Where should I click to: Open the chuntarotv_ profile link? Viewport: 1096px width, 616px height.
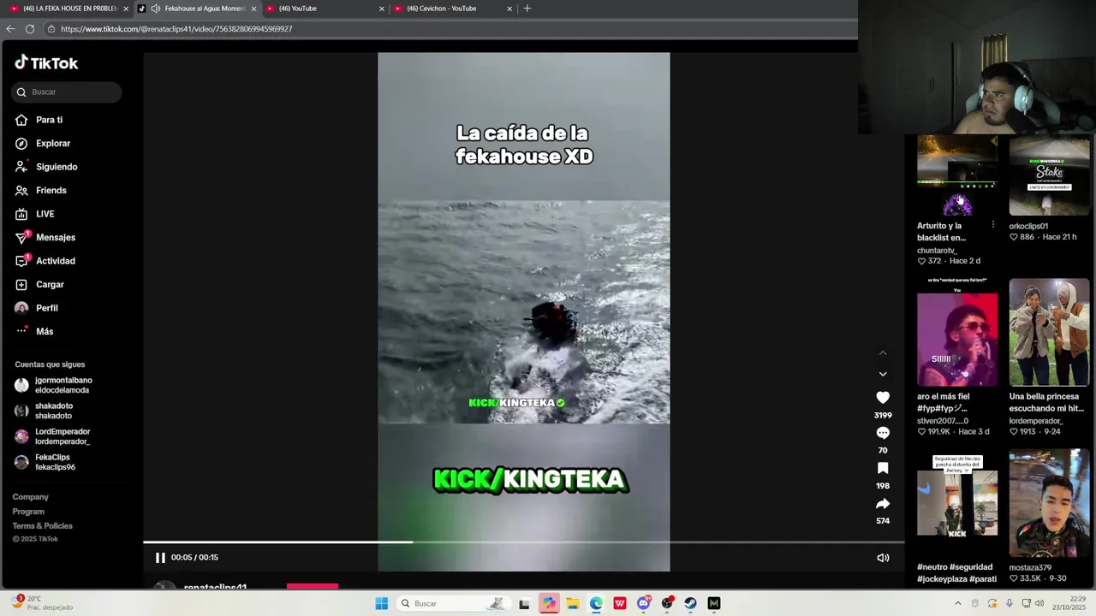[x=937, y=251]
